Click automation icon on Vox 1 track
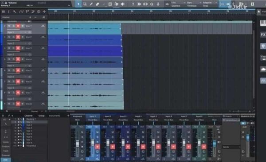266x162 pixels. (43, 26)
